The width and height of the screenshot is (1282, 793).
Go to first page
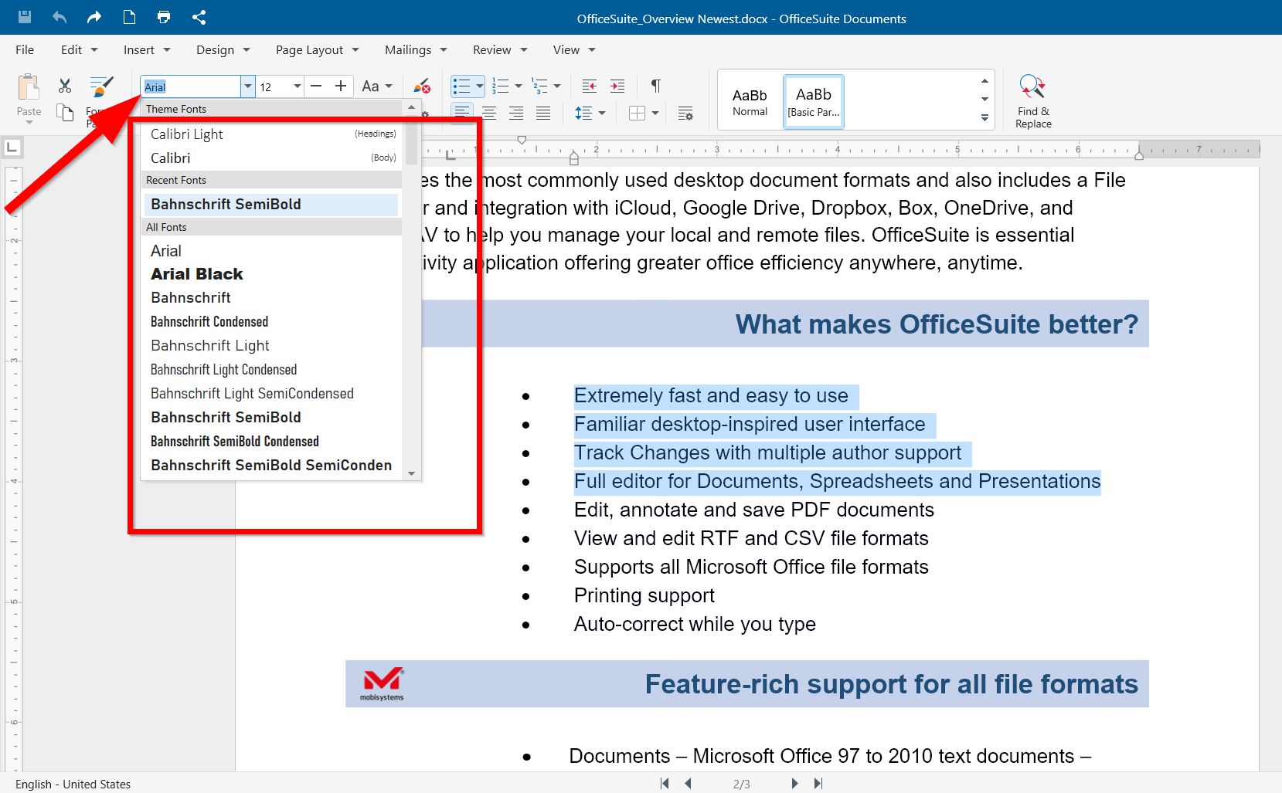click(x=665, y=784)
